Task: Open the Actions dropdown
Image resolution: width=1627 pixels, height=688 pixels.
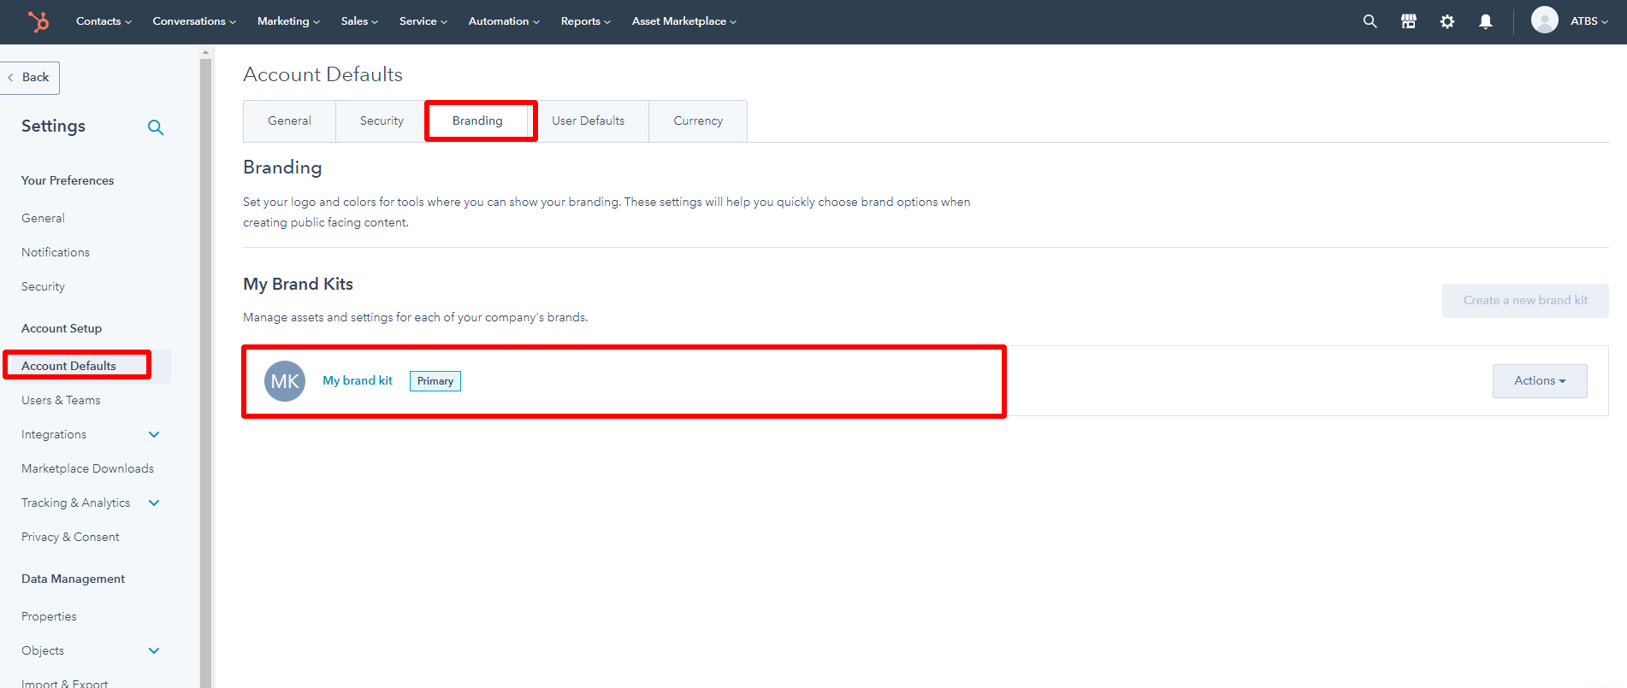Action: click(x=1539, y=381)
